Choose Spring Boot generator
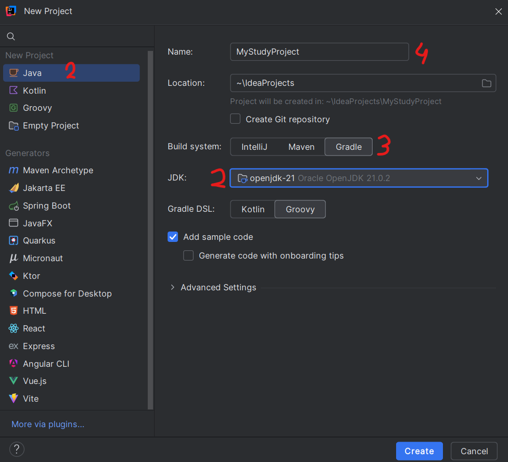508x462 pixels. 71,206
